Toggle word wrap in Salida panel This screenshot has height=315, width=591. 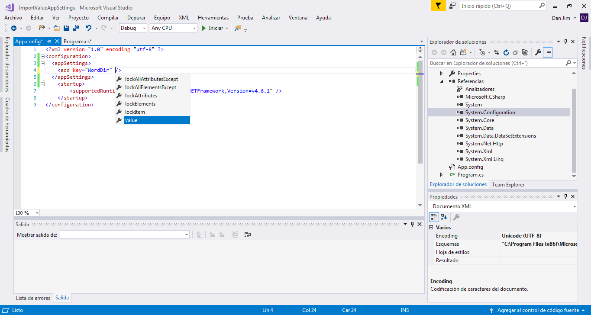tap(248, 235)
